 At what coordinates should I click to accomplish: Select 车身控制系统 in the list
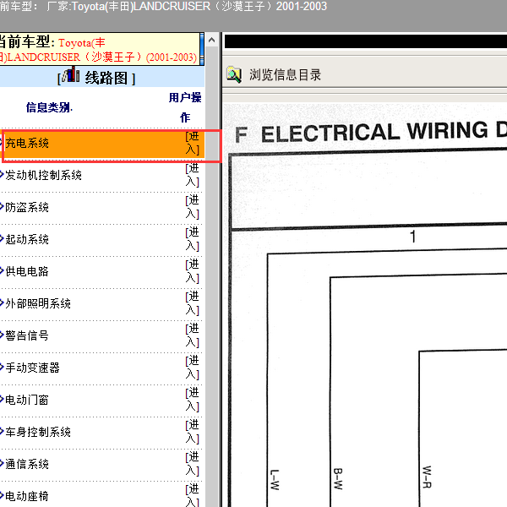(38, 432)
